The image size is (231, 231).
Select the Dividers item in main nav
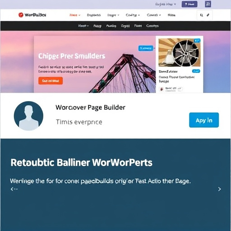[x=94, y=15]
